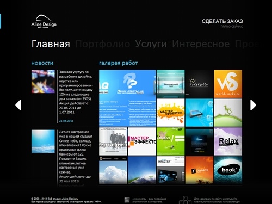Go to previous page with left arrow
Screen dimensions: 272x204
coord(18,105)
